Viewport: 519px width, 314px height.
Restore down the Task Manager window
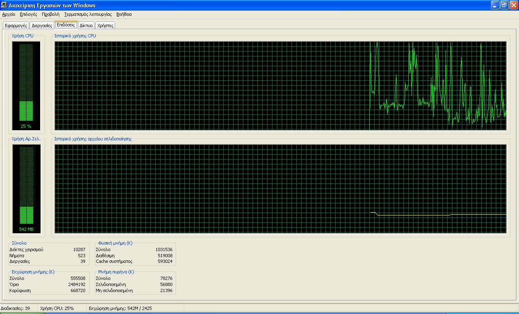[504, 5]
